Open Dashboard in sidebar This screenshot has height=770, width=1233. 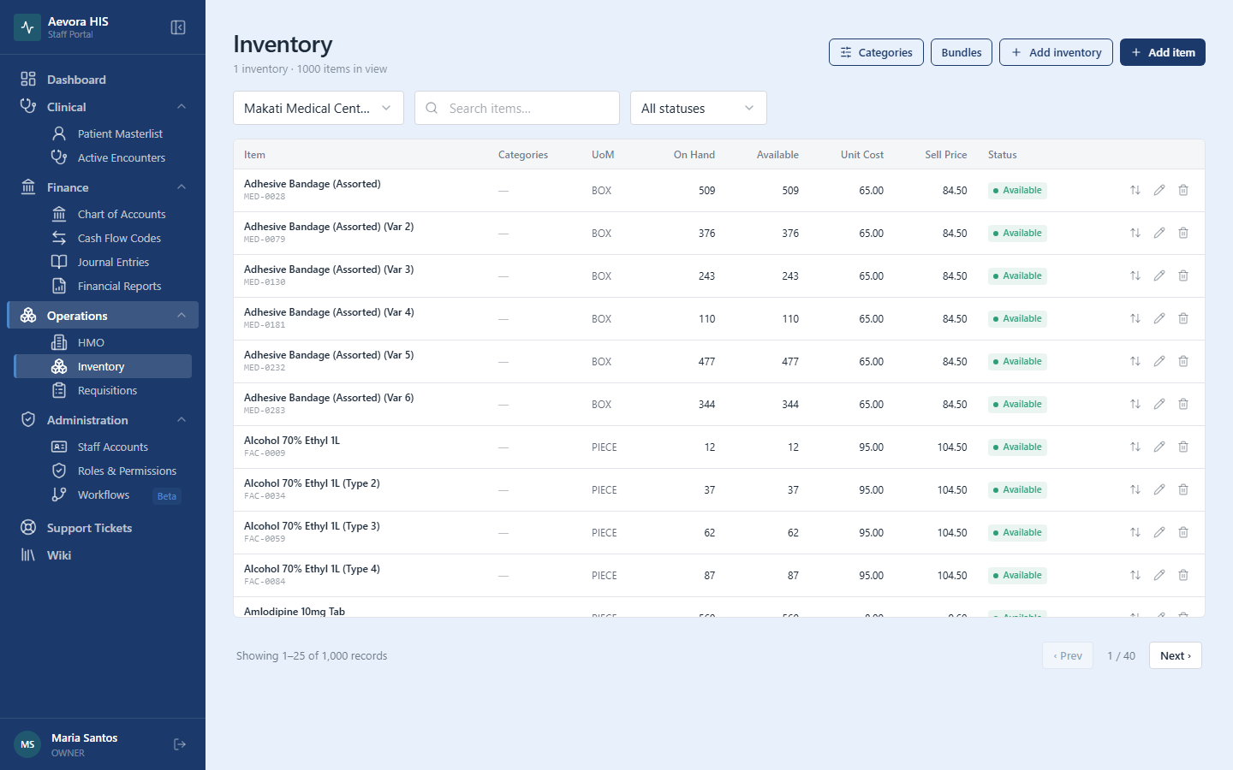[x=103, y=80]
